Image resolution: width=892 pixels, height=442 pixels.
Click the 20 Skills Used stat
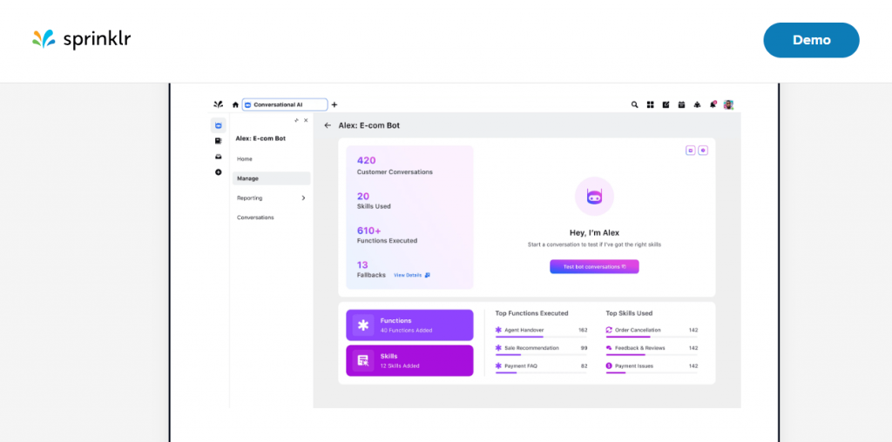coord(374,200)
